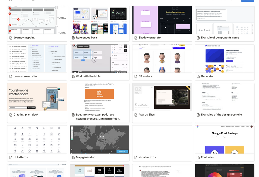Open the 'Your all-in-one creative space' thumbnail
The image size is (259, 177).
coord(37,97)
